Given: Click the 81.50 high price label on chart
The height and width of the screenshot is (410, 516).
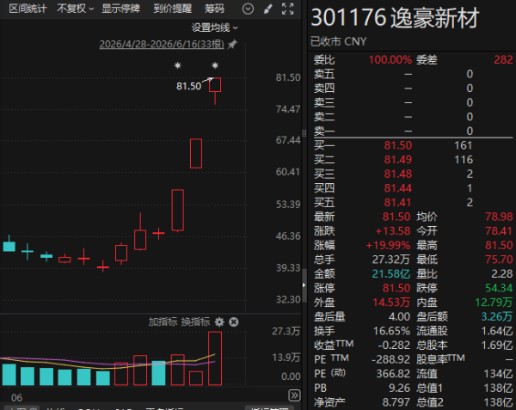Looking at the screenshot, I should pyautogui.click(x=188, y=86).
